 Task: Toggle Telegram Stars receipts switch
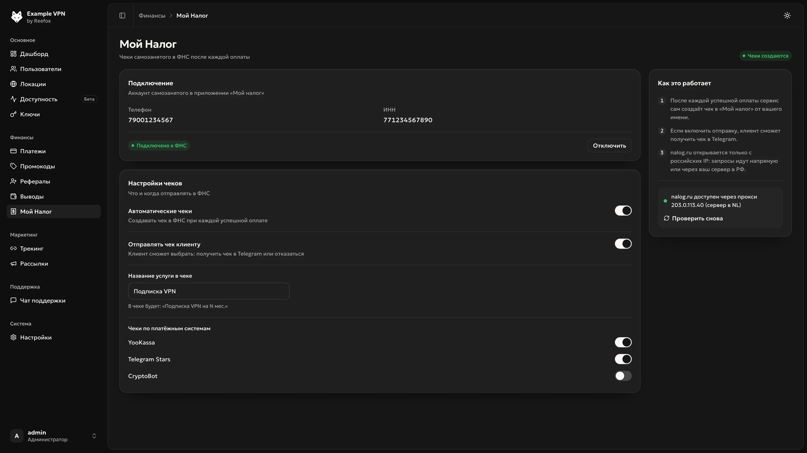[x=623, y=359]
